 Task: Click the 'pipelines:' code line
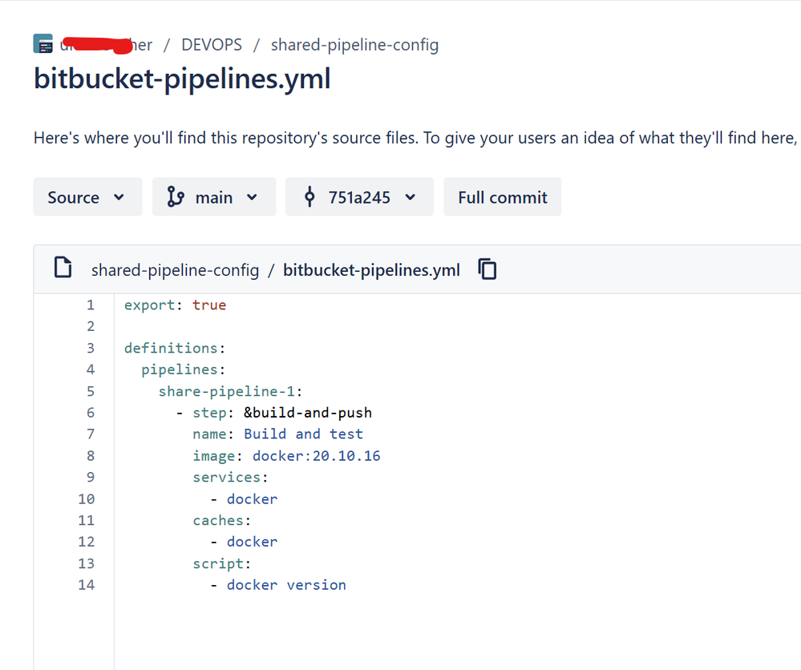point(184,369)
